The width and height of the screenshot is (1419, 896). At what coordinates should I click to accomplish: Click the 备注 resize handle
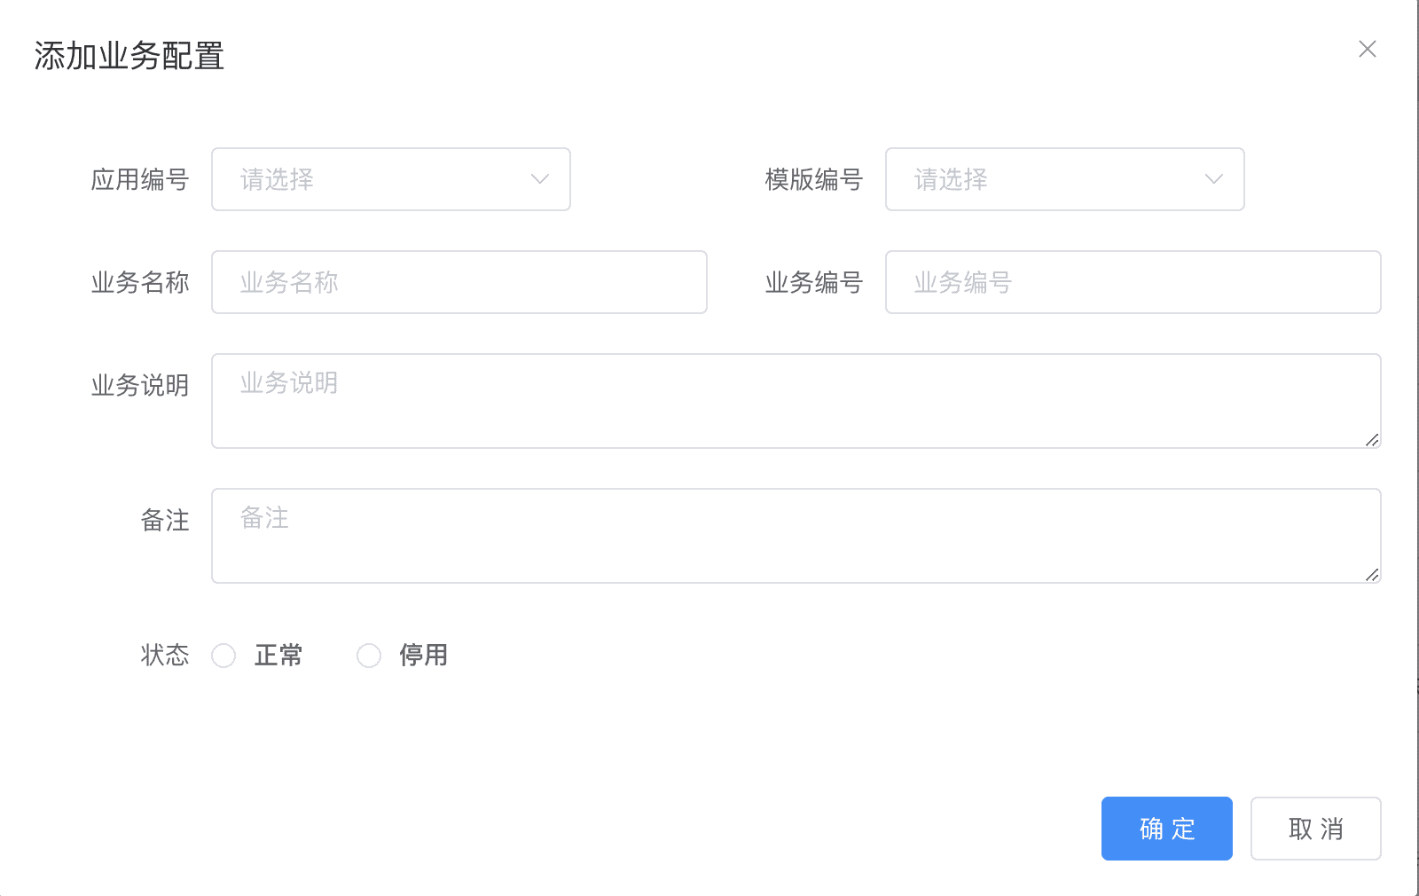[1372, 575]
